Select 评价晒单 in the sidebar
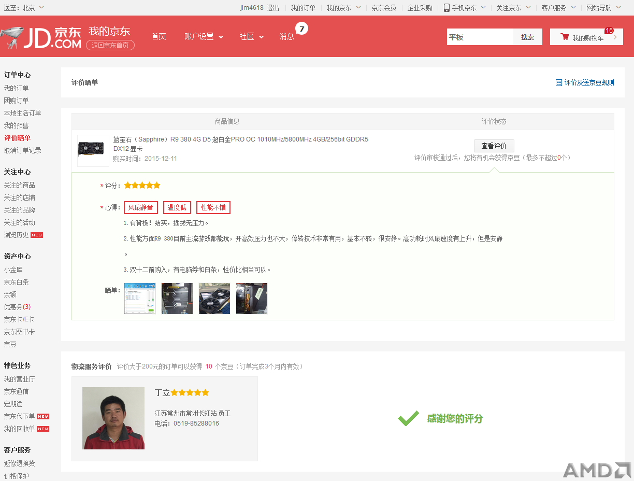 click(17, 138)
